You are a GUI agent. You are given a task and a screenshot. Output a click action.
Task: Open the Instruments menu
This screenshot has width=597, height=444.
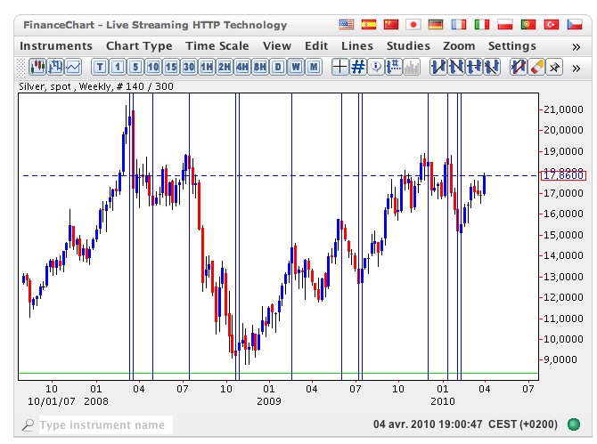(x=56, y=45)
